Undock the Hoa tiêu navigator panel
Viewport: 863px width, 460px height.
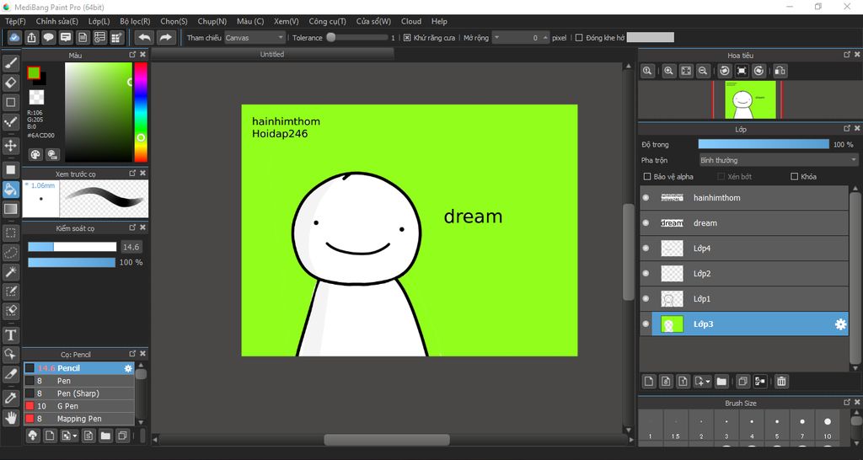[847, 55]
